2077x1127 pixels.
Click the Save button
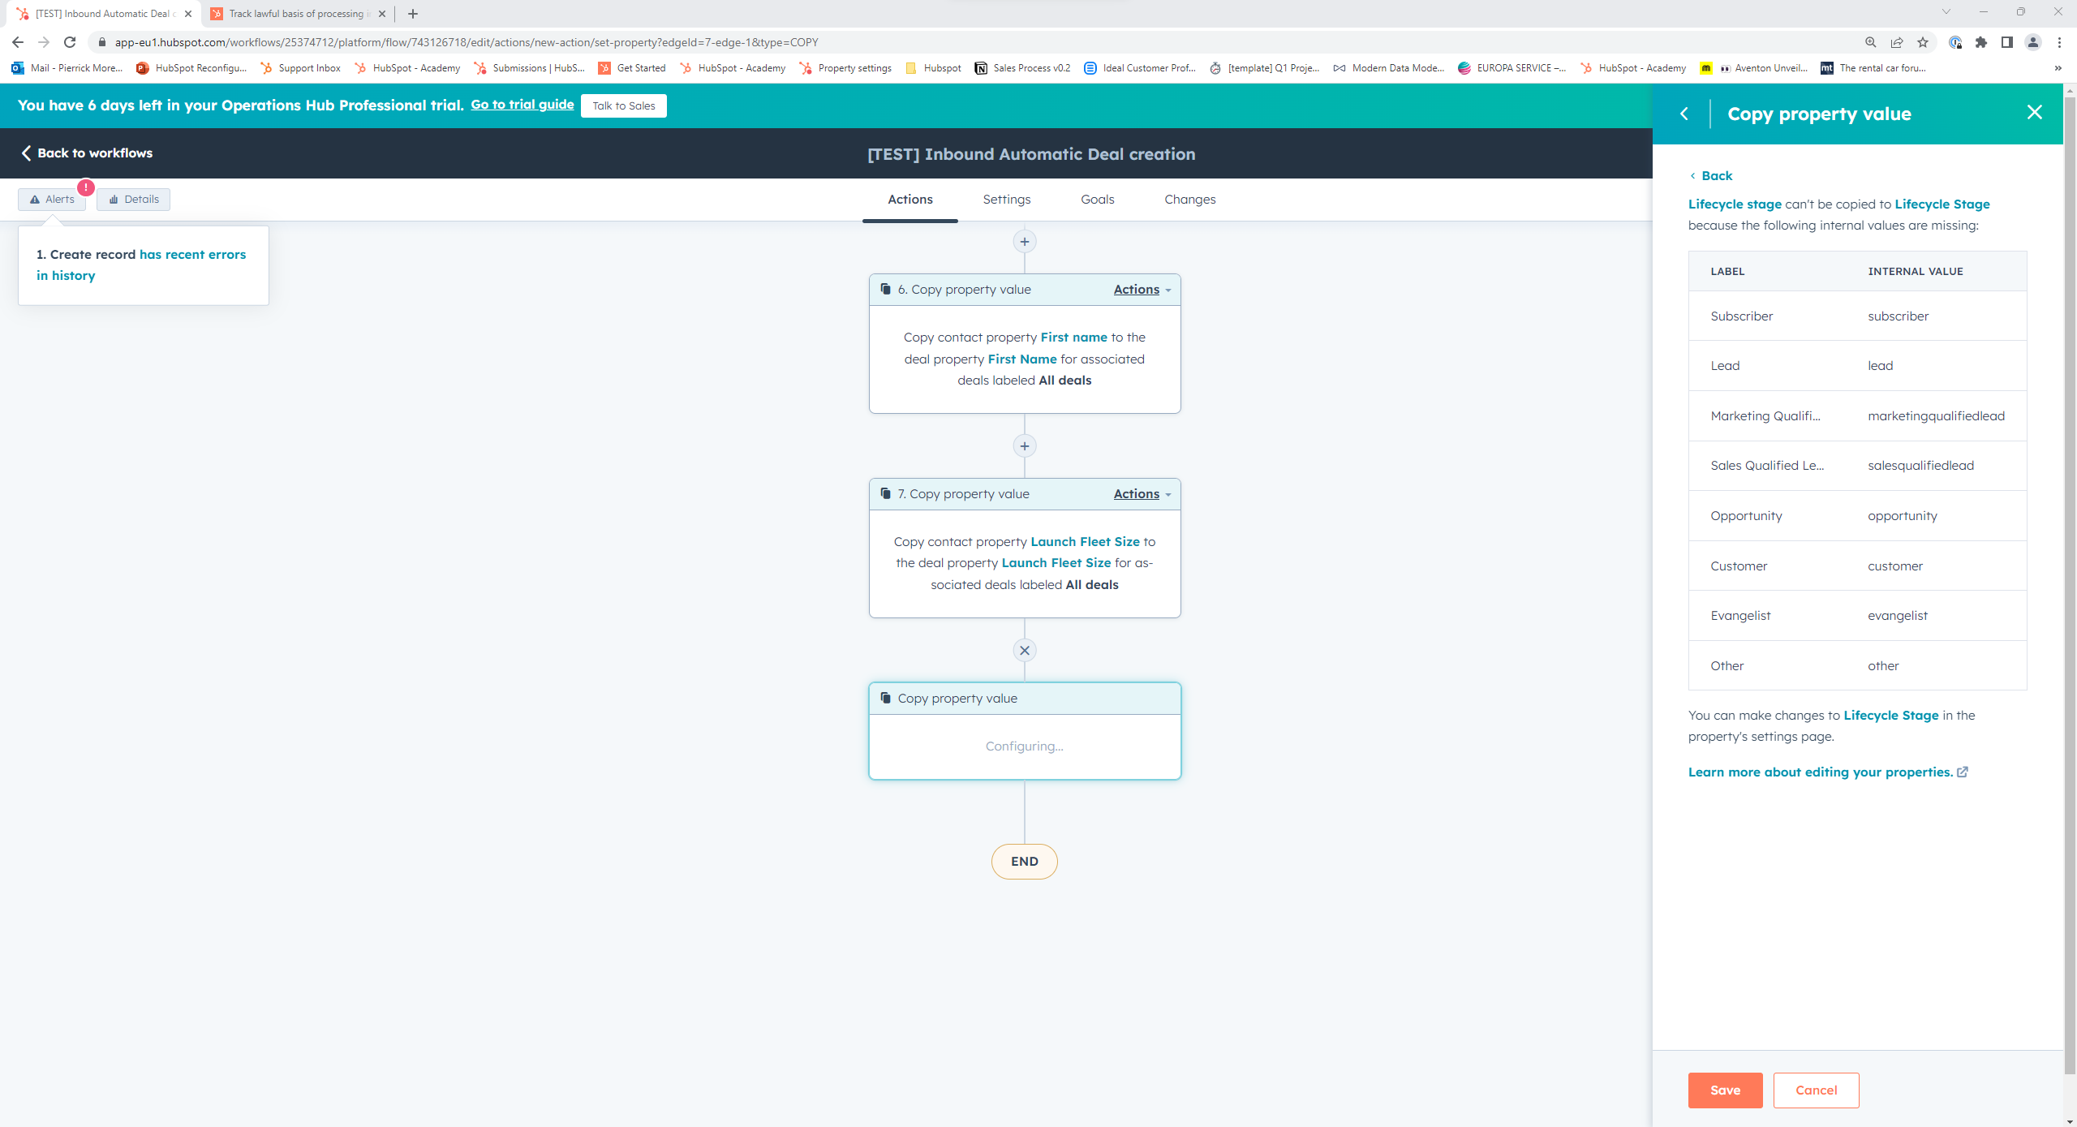[x=1725, y=1090]
